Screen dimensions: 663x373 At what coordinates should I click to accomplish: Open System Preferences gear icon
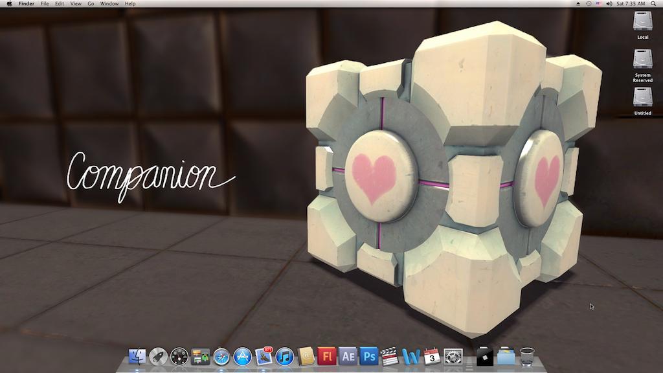[x=453, y=357]
